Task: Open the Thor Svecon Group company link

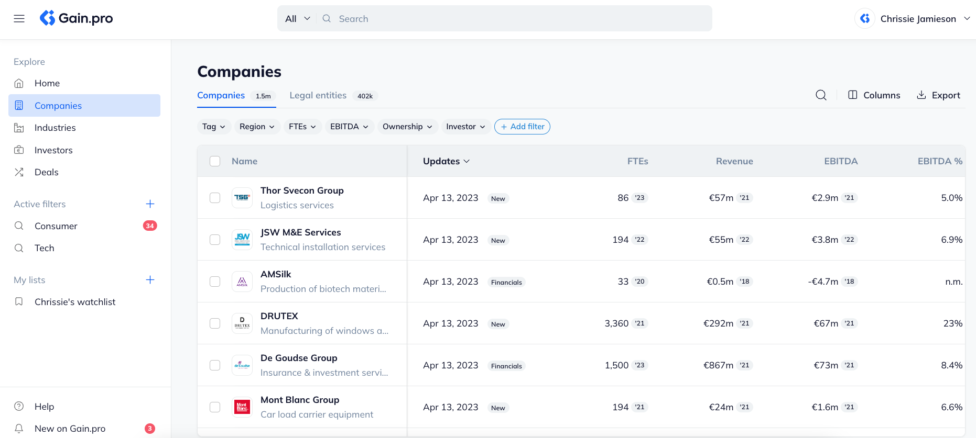Action: [x=302, y=190]
